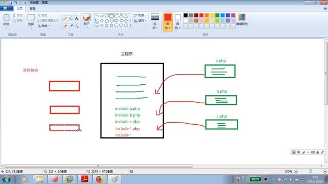Image resolution: width=328 pixels, height=184 pixels.
Task: Open the shape Fill (填充) dropdown
Action: [140, 20]
